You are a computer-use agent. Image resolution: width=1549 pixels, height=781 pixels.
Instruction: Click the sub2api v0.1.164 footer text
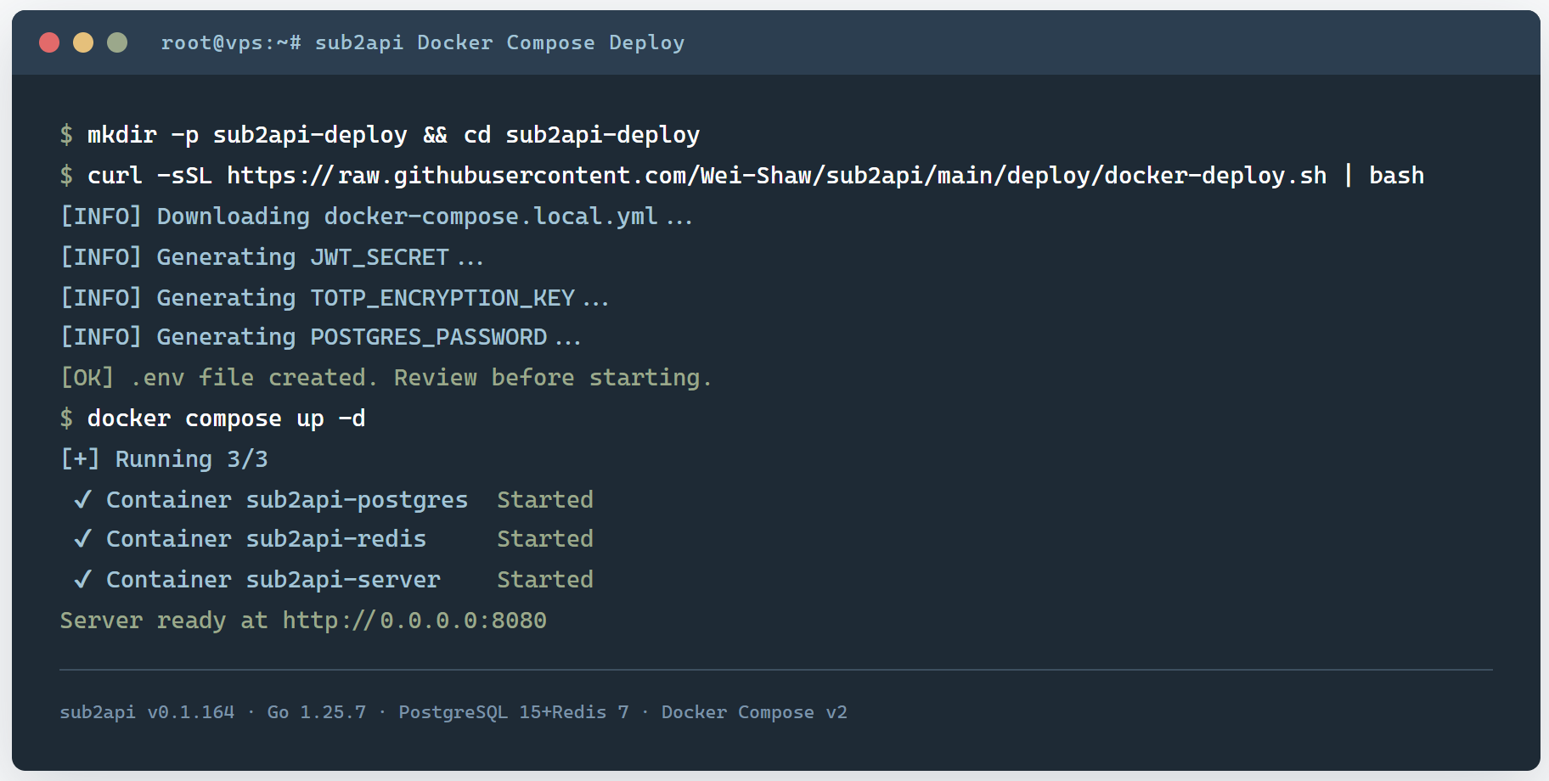coord(147,712)
